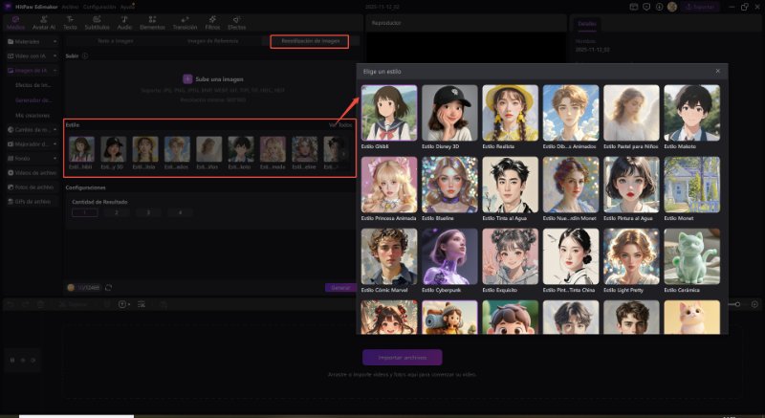The image size is (765, 418).
Task: Set result quantity to 3
Action: point(148,212)
